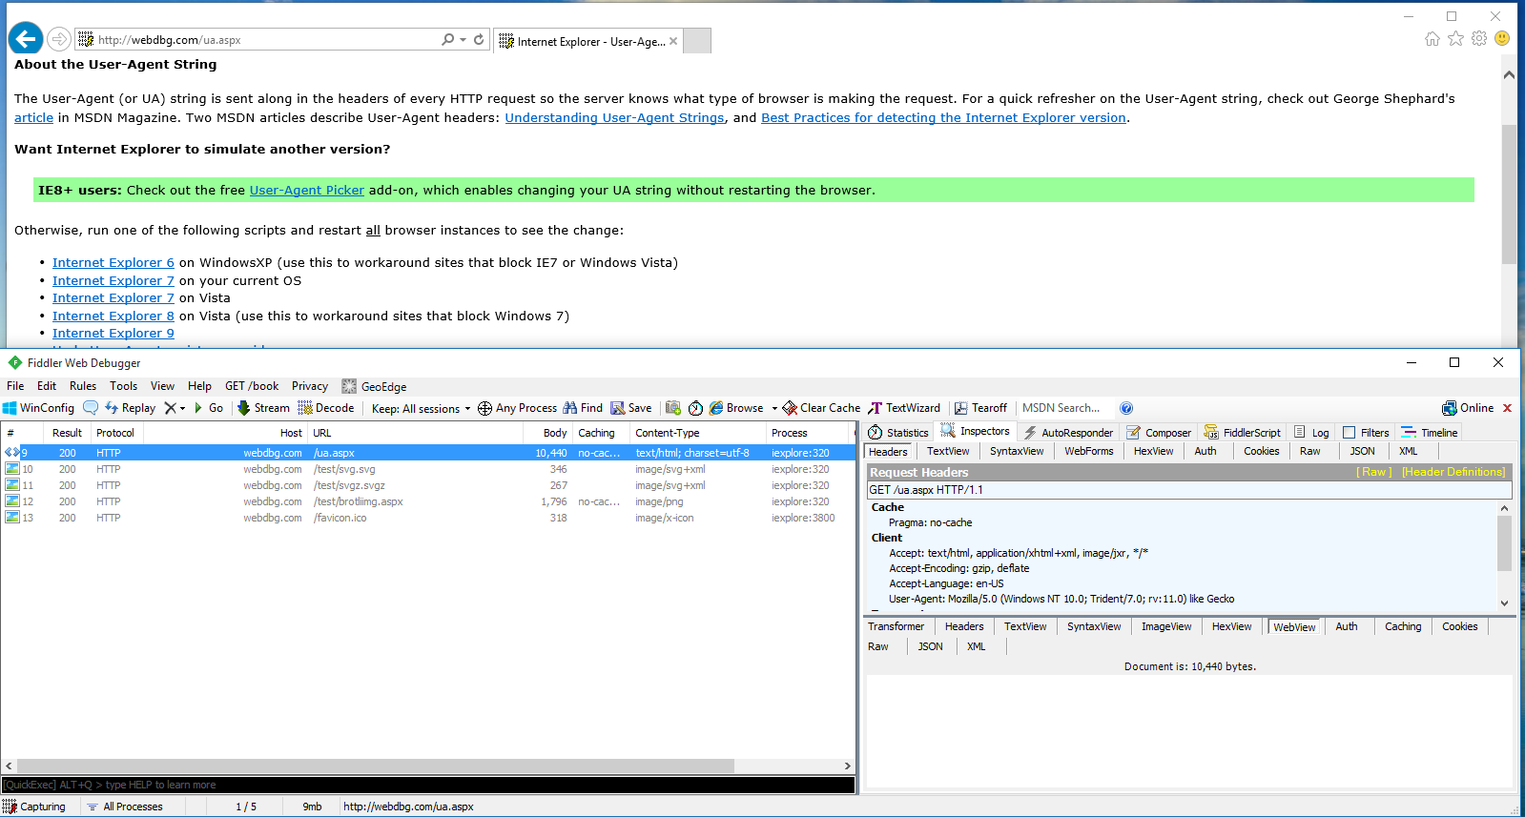Click the smiley feedback icon in Internet Explorer

pos(1502,38)
